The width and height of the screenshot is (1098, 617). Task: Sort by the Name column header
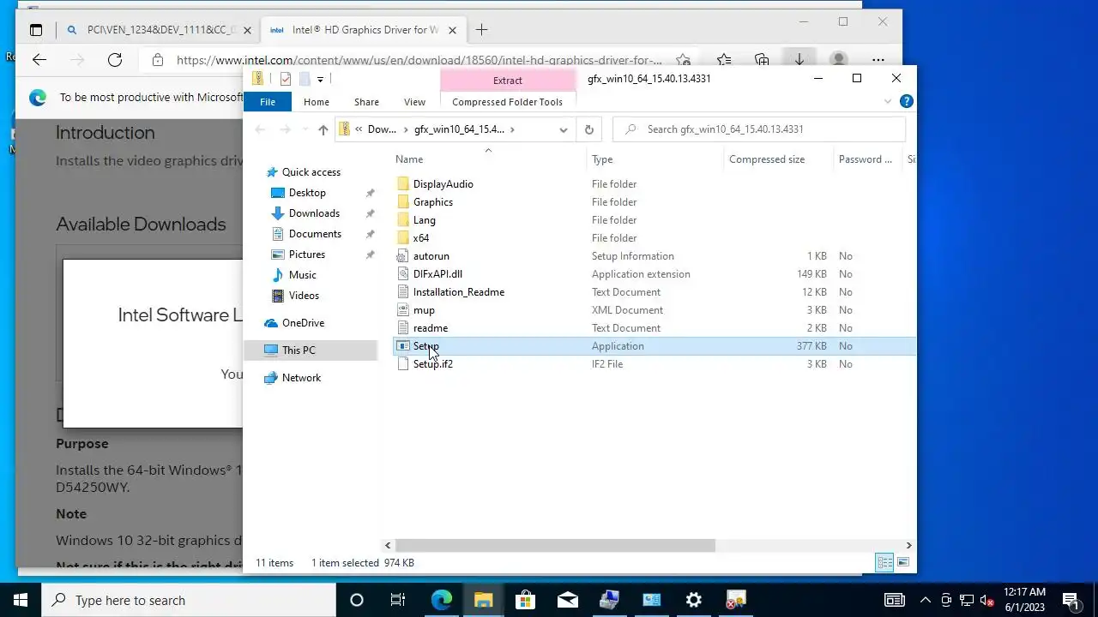[x=488, y=159]
